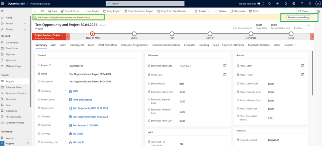Viewport: 322px width, 146px height.
Task: Open Schedule Board in sidebar
Action: (x=14, y=87)
